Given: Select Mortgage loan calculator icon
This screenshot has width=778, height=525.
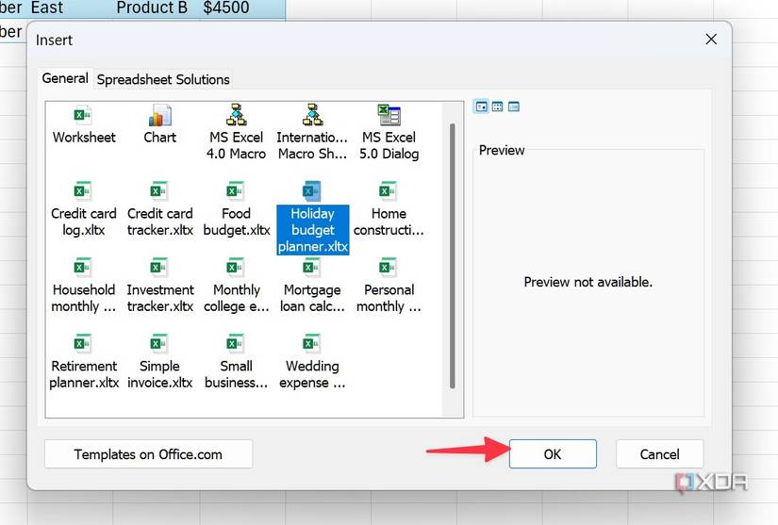Looking at the screenshot, I should [311, 267].
